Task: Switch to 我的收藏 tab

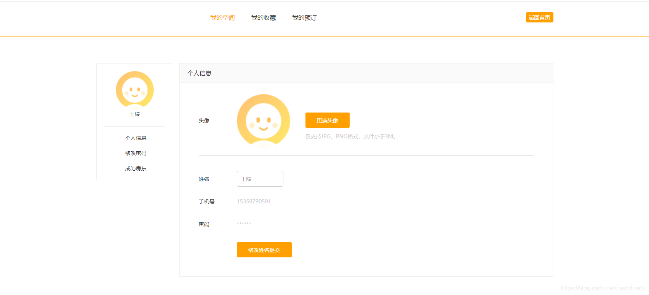Action: [x=264, y=18]
